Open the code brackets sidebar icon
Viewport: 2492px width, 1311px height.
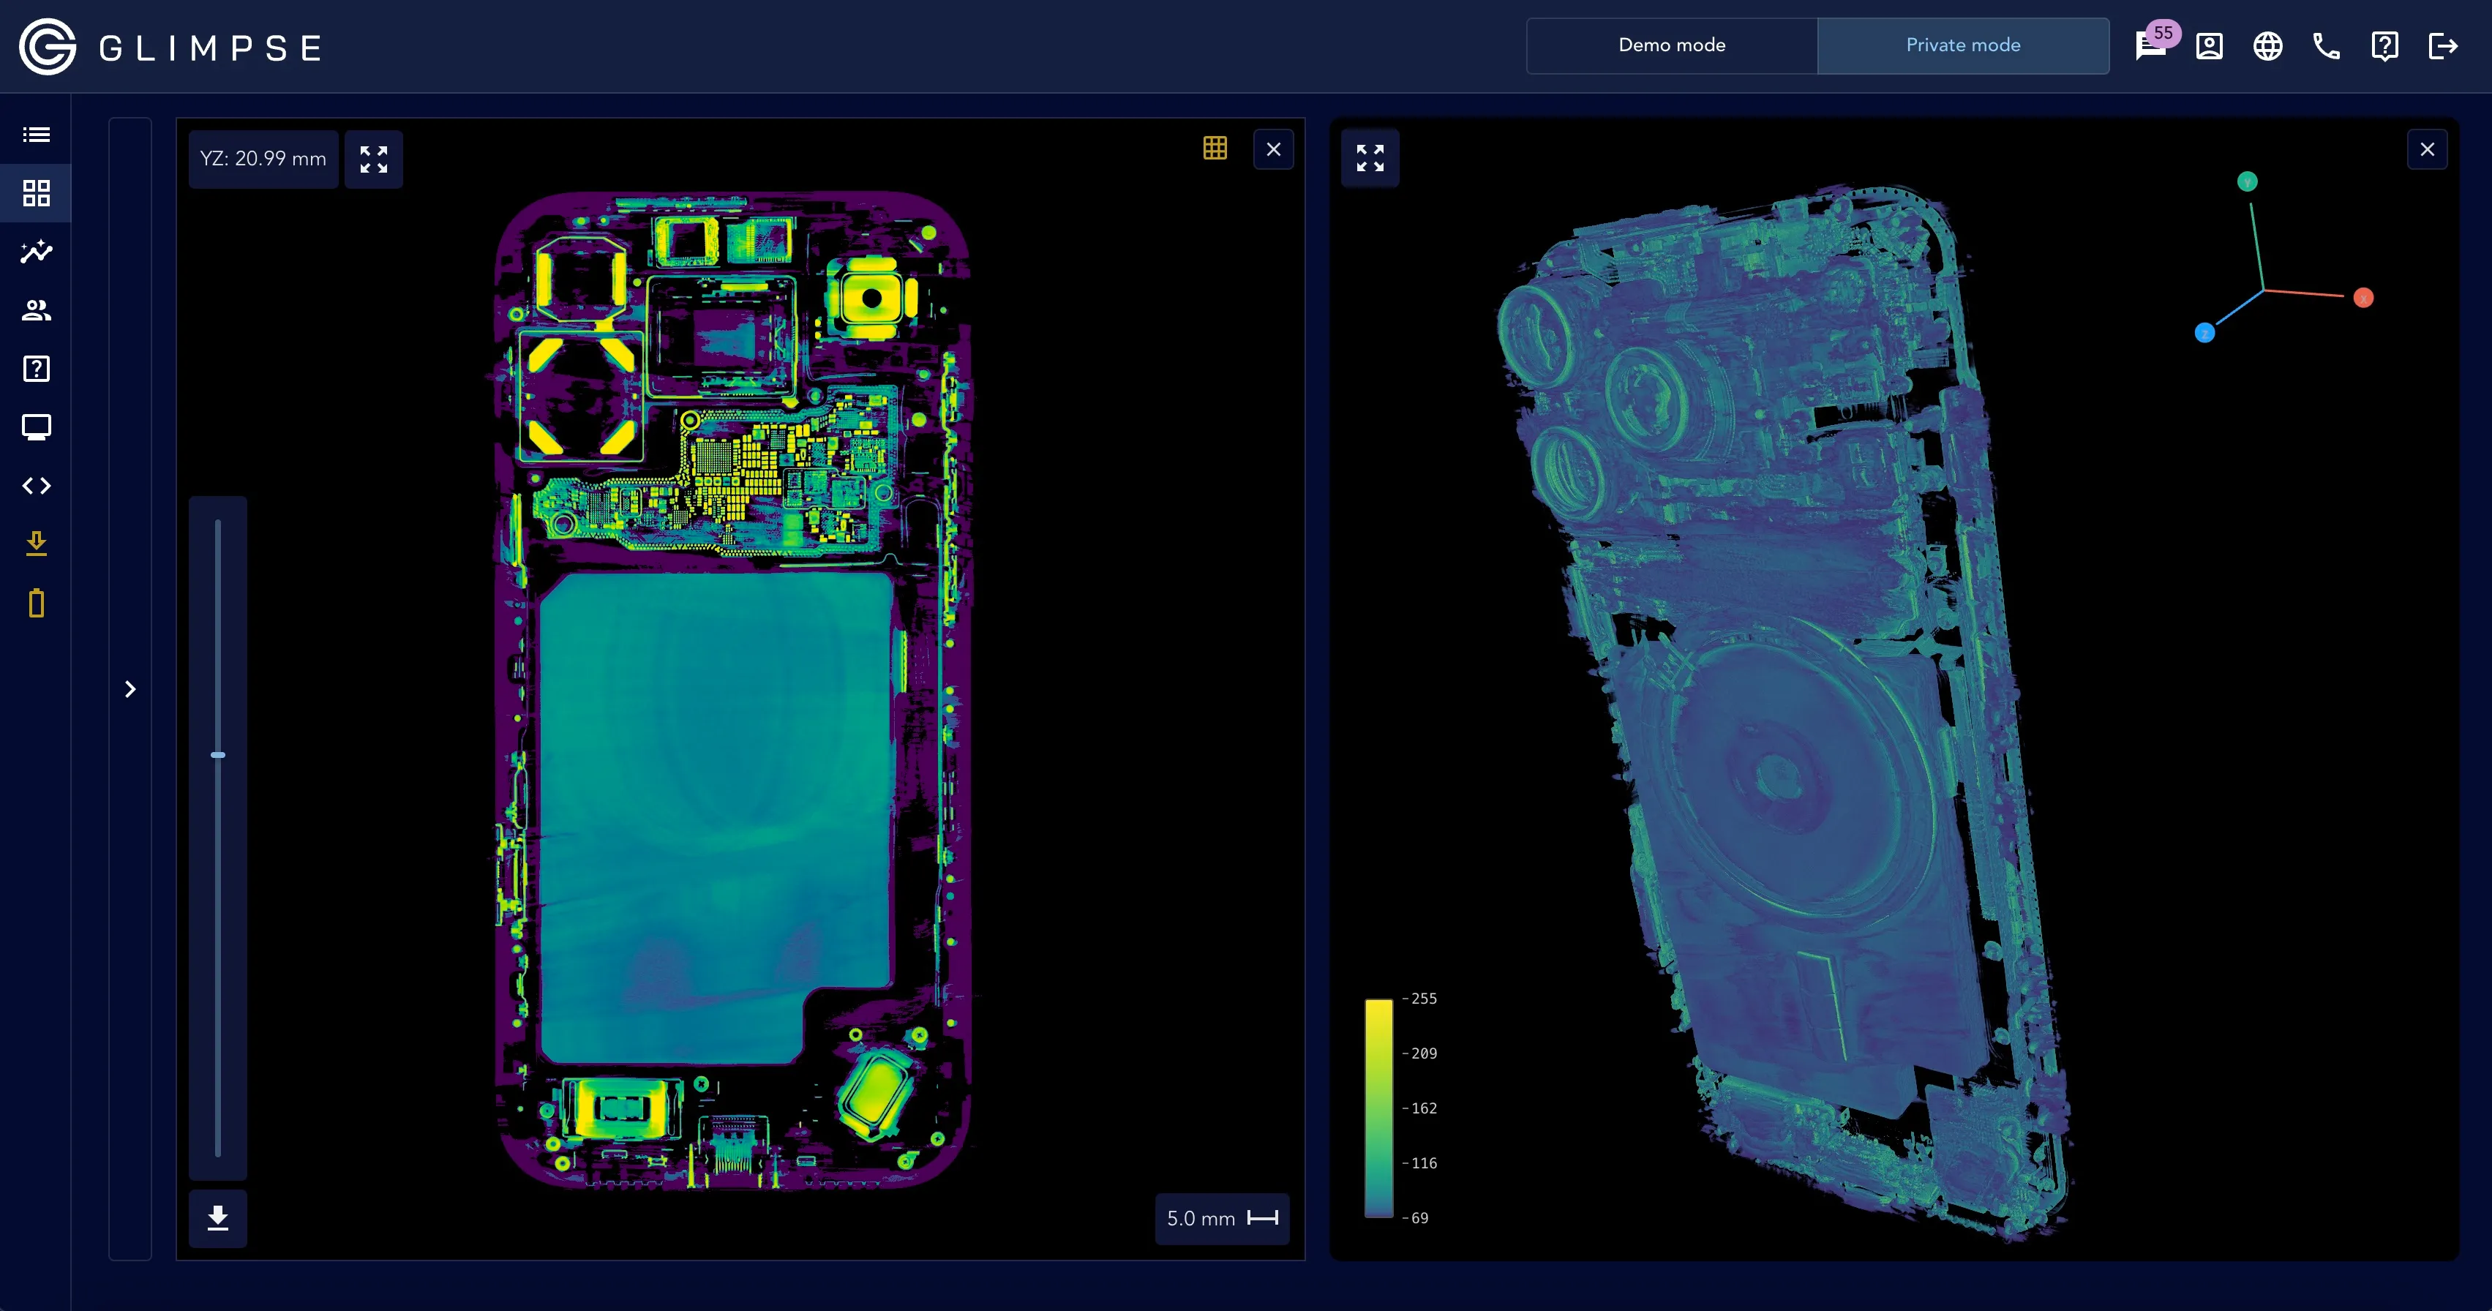click(36, 486)
